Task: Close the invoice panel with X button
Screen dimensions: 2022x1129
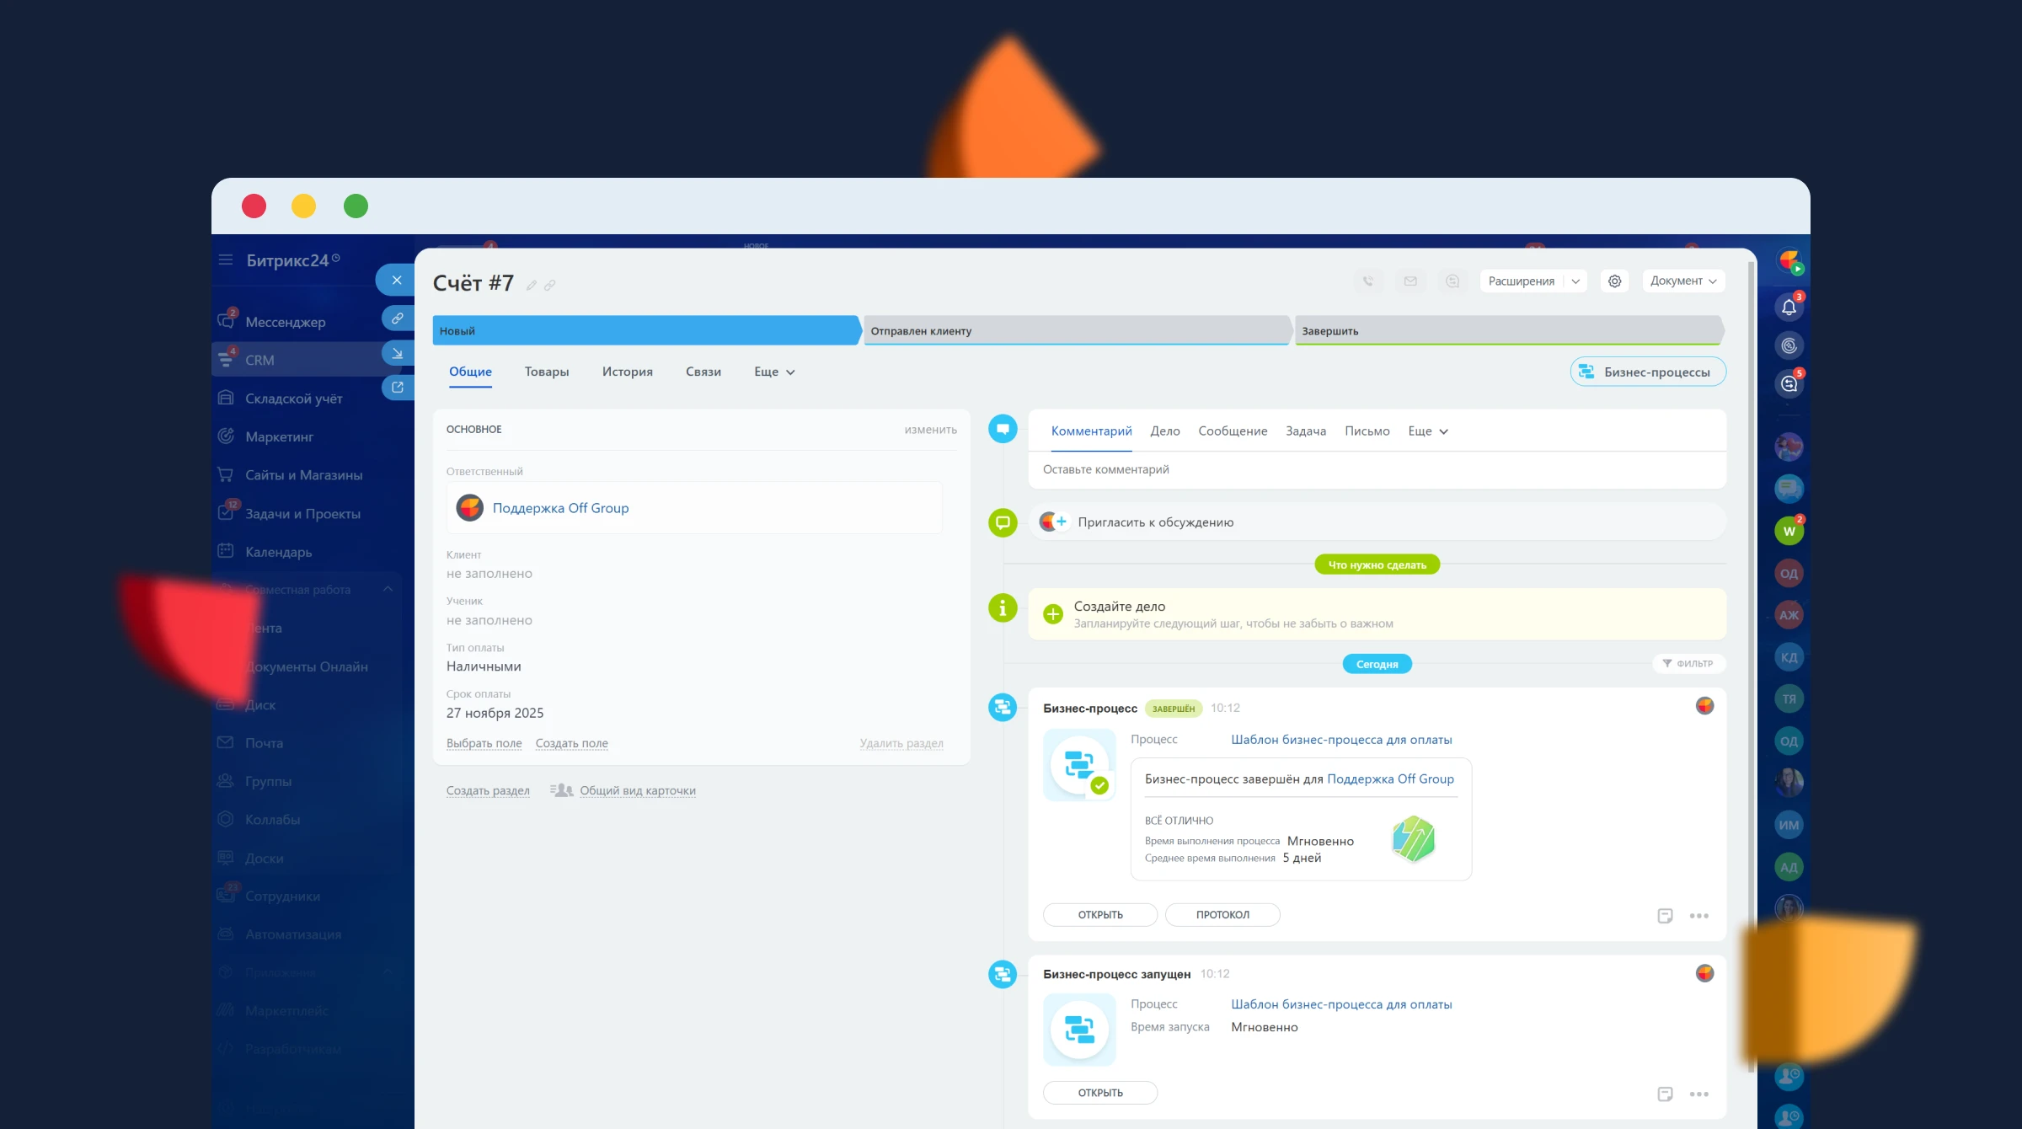Action: pyautogui.click(x=396, y=280)
